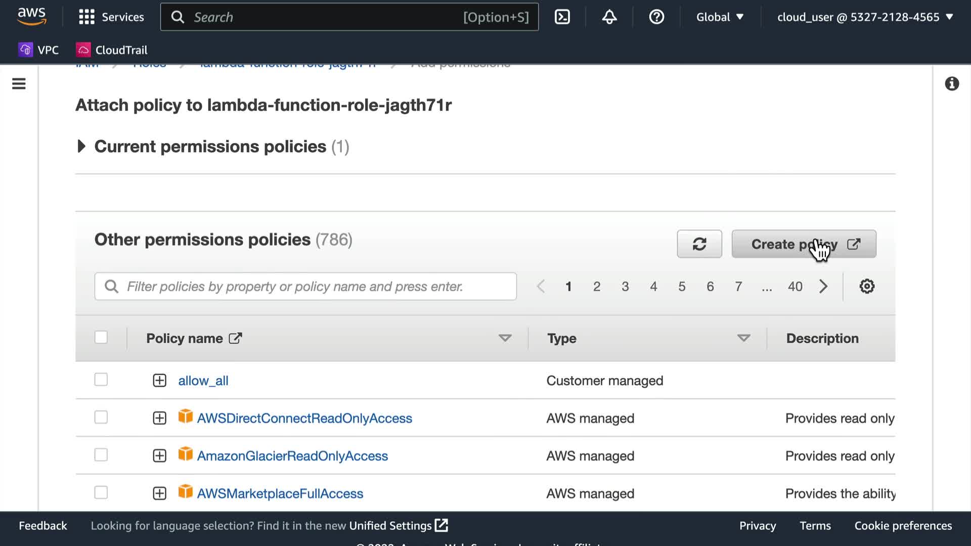The width and height of the screenshot is (971, 546).
Task: Open the side navigation hamburger menu
Action: click(x=19, y=84)
